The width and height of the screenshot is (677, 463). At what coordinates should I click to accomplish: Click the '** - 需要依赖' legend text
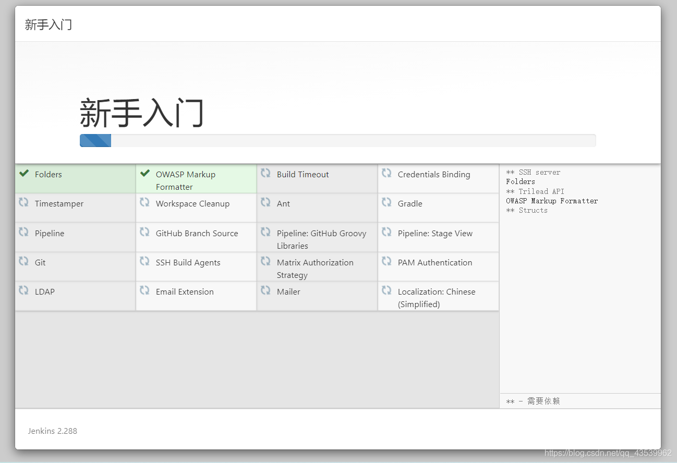tap(533, 401)
